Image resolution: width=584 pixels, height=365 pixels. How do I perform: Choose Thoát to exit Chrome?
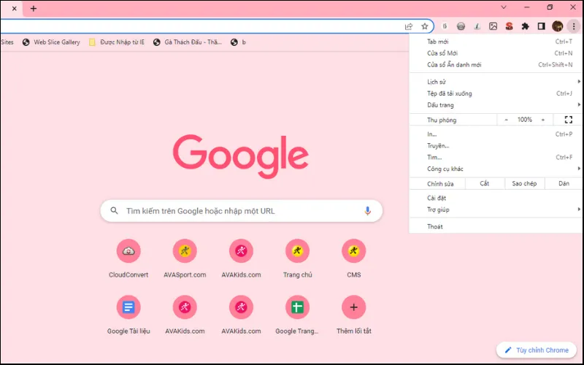[x=496, y=226]
